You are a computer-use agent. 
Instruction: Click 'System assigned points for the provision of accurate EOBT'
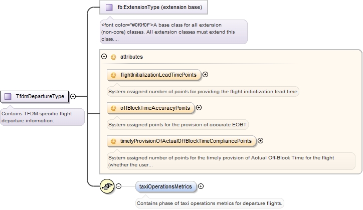[177, 125]
